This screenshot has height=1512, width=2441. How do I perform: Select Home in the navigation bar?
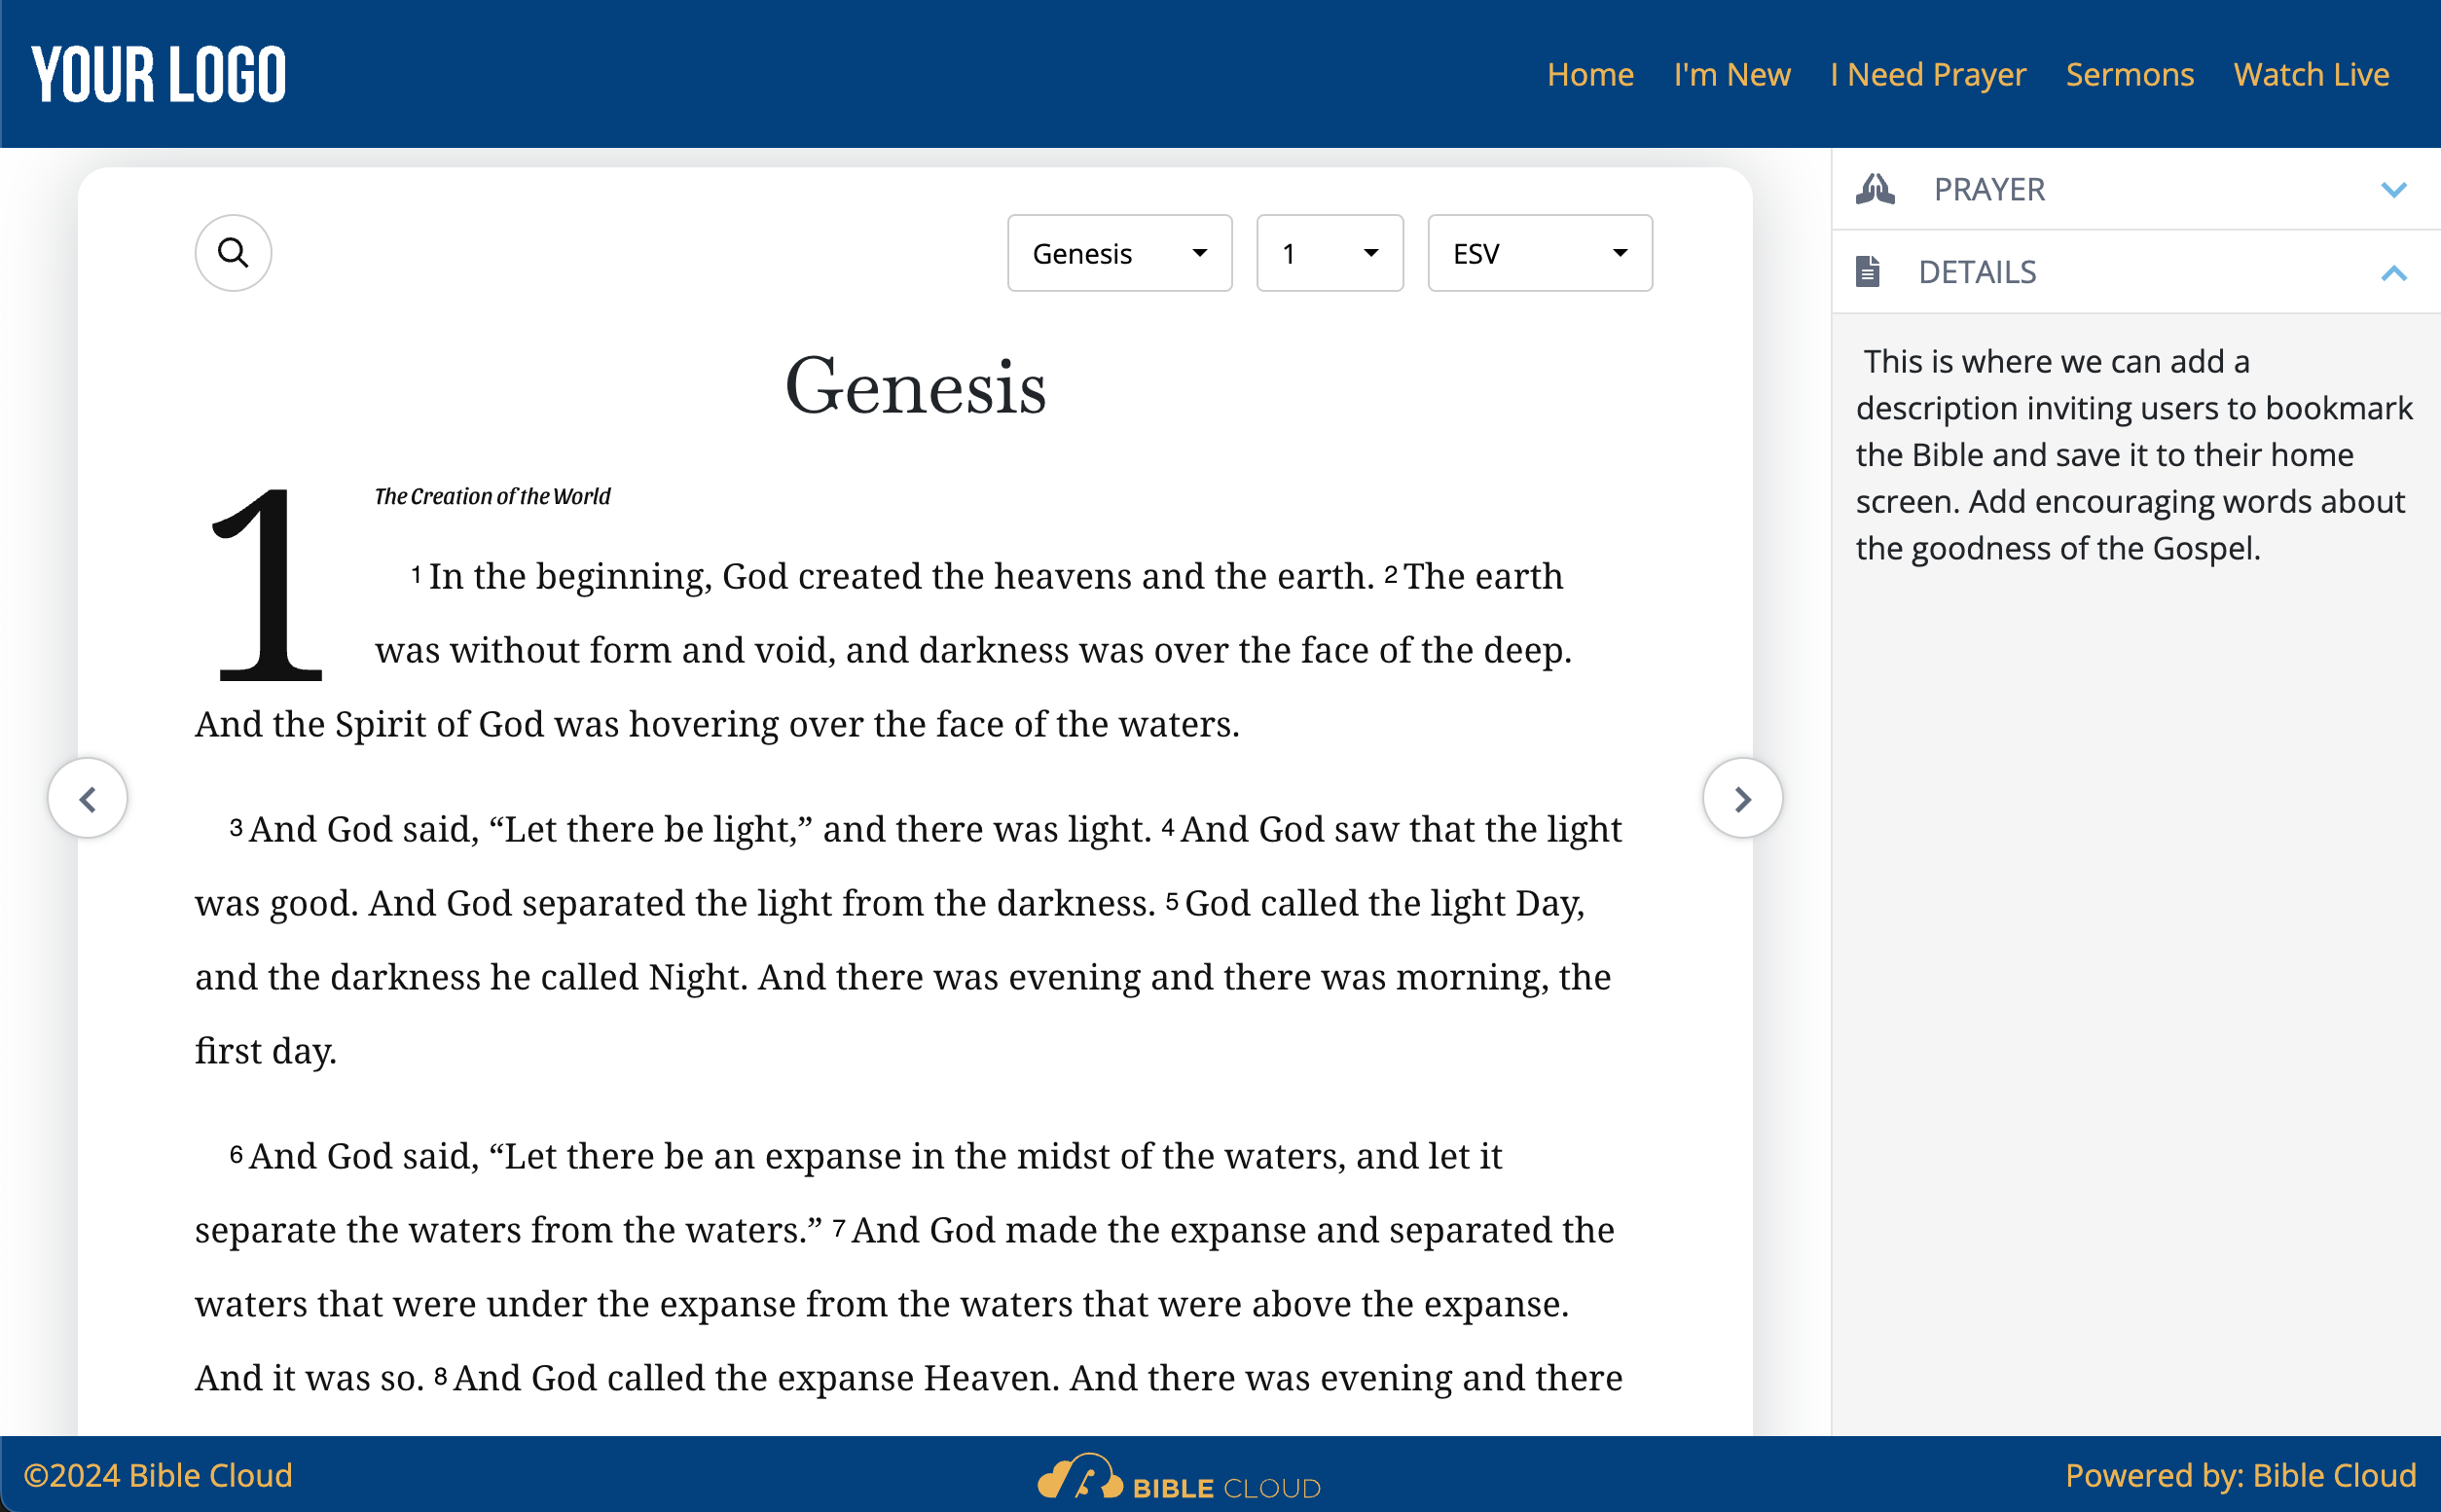(1590, 74)
